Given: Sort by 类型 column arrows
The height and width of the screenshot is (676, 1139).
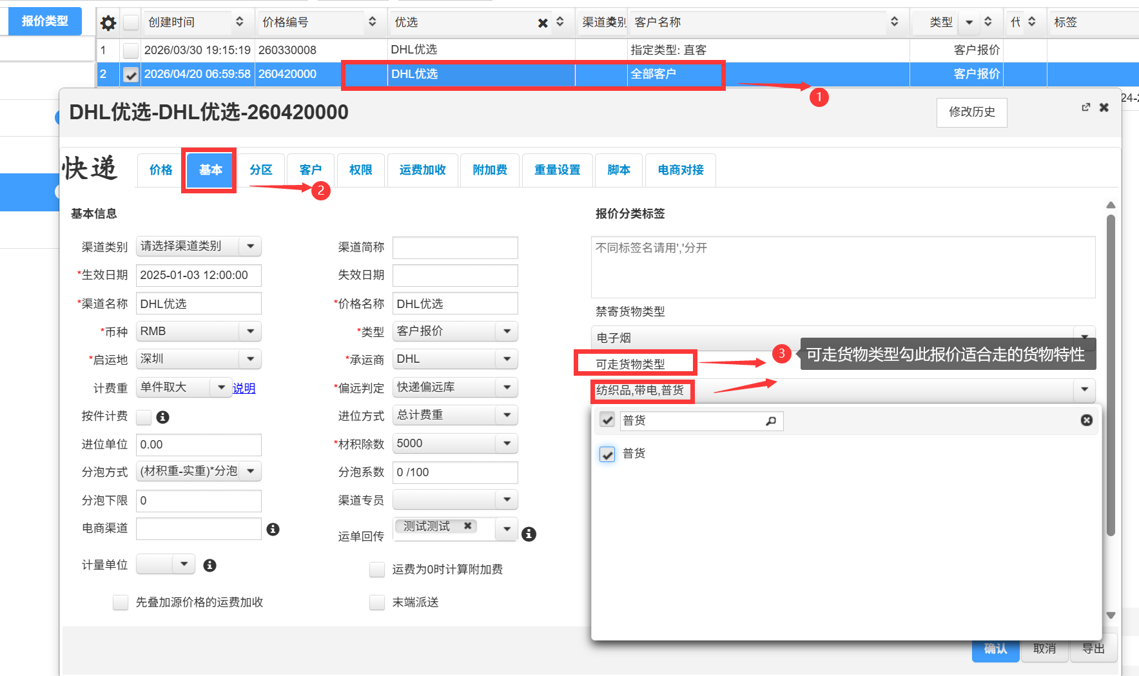Looking at the screenshot, I should click(x=988, y=22).
